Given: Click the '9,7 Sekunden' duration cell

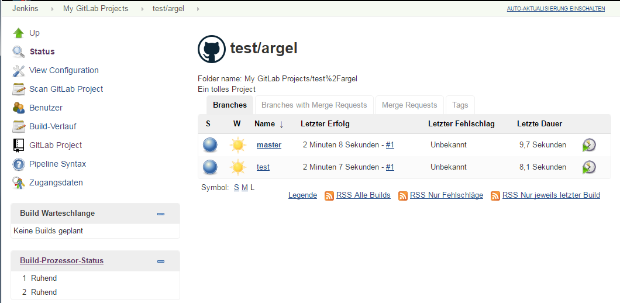Looking at the screenshot, I should [543, 145].
